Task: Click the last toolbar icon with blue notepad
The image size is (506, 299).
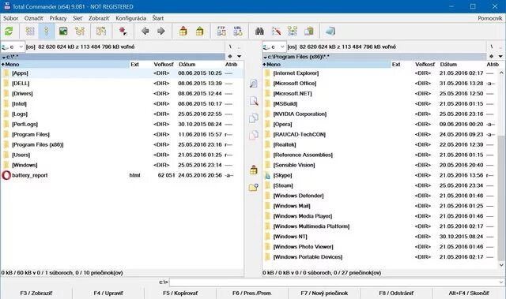Action: point(330,32)
